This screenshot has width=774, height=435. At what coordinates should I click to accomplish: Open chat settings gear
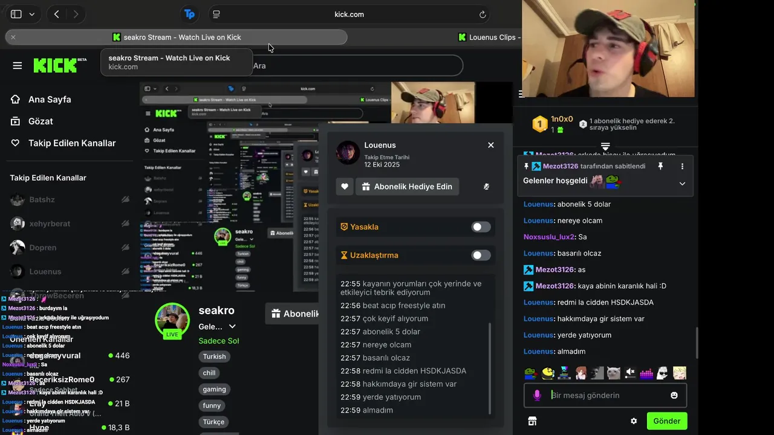(x=634, y=421)
